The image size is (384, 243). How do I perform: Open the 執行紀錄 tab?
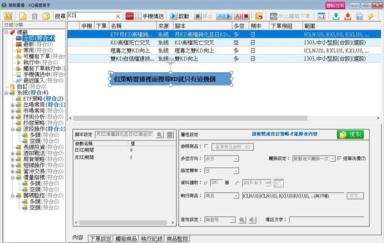(152, 239)
